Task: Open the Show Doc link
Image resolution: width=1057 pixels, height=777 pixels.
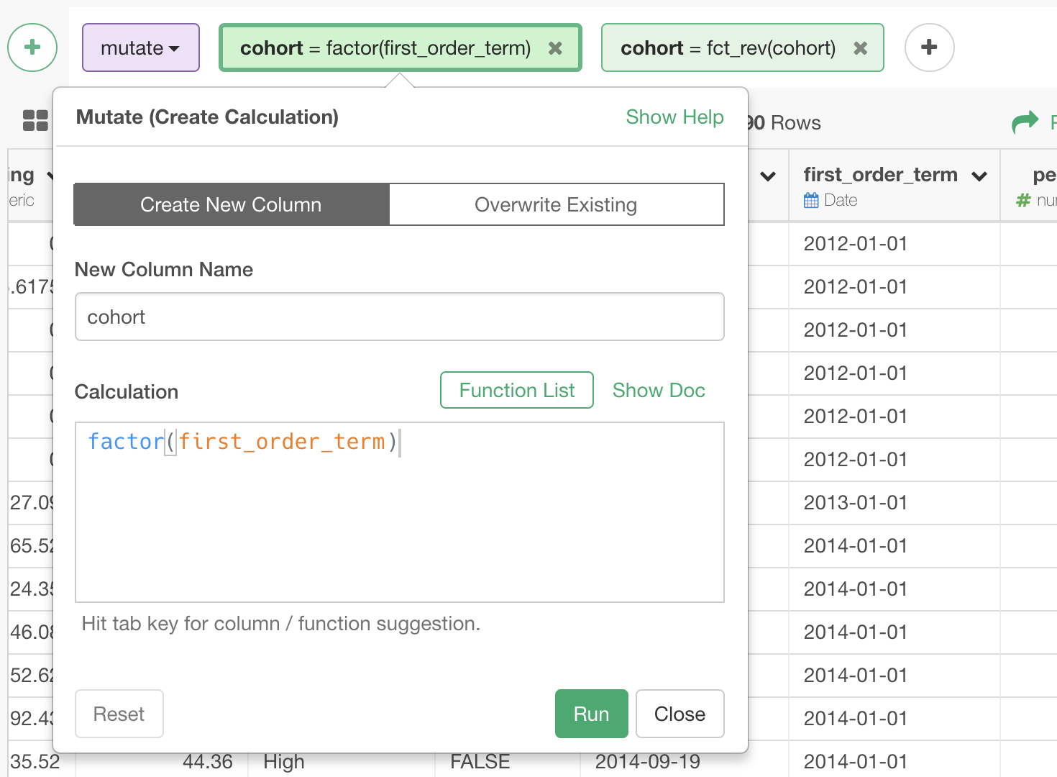Action: [658, 391]
